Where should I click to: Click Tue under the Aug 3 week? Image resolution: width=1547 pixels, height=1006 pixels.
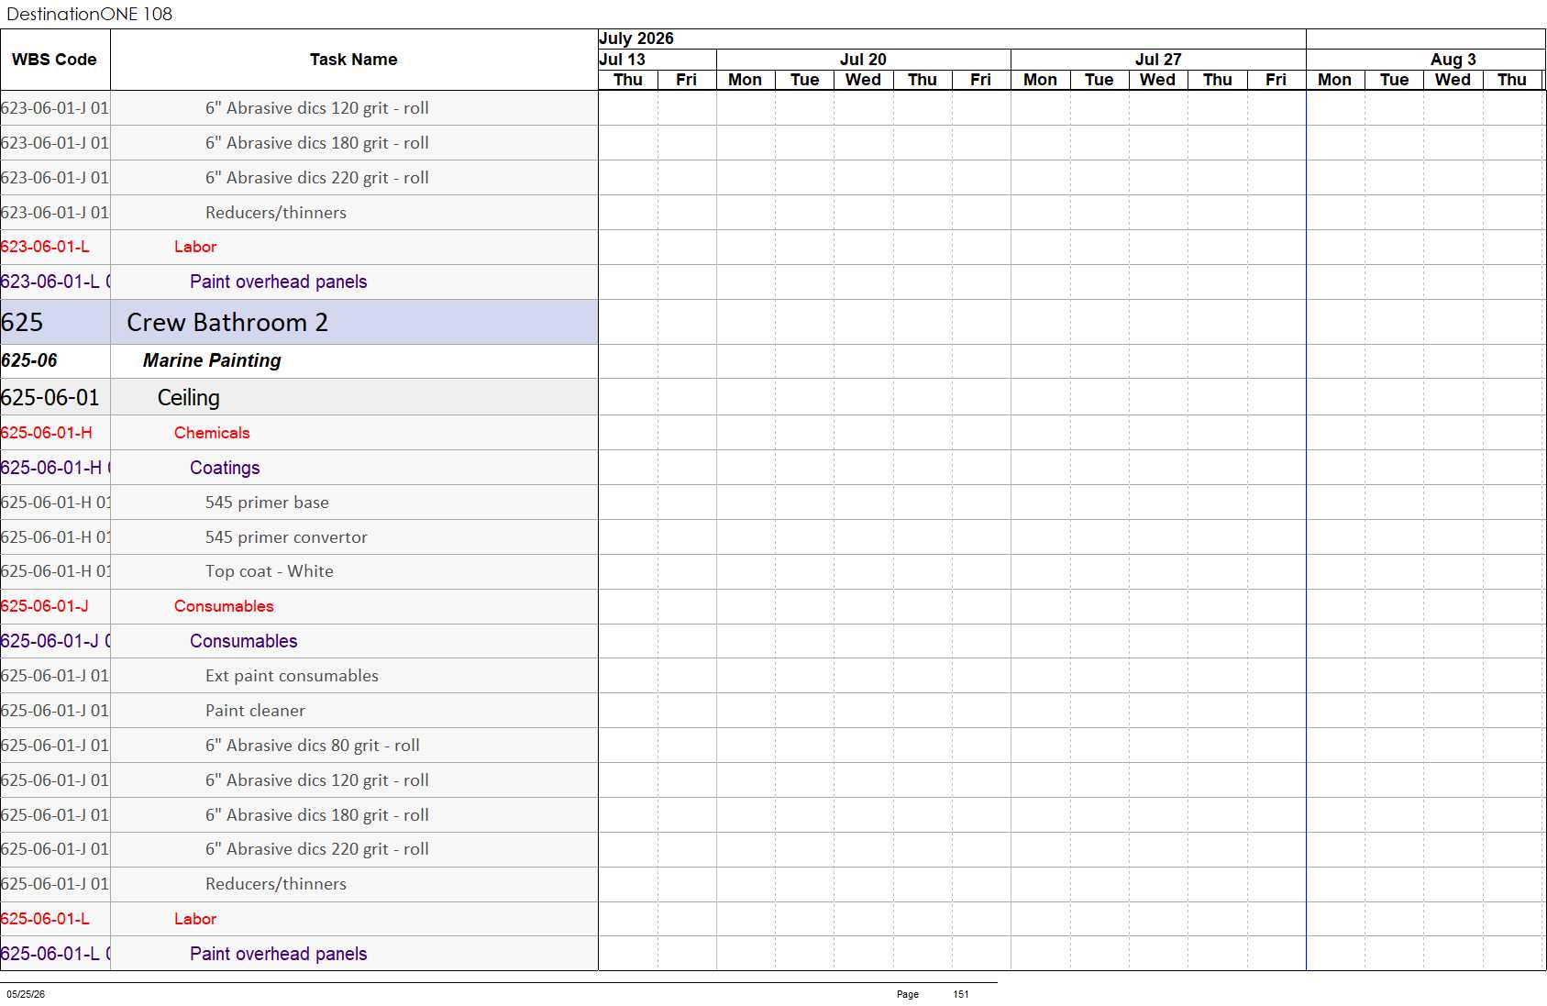pyautogui.click(x=1394, y=80)
